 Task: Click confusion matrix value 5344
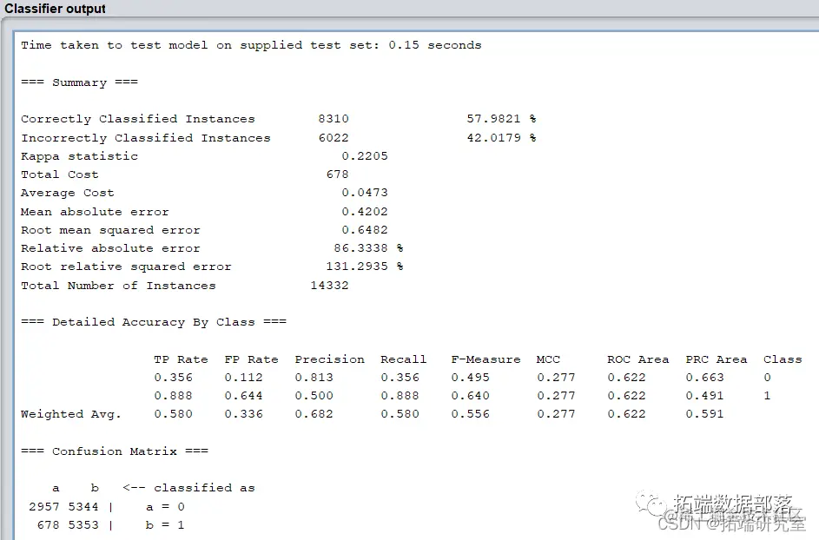click(83, 507)
